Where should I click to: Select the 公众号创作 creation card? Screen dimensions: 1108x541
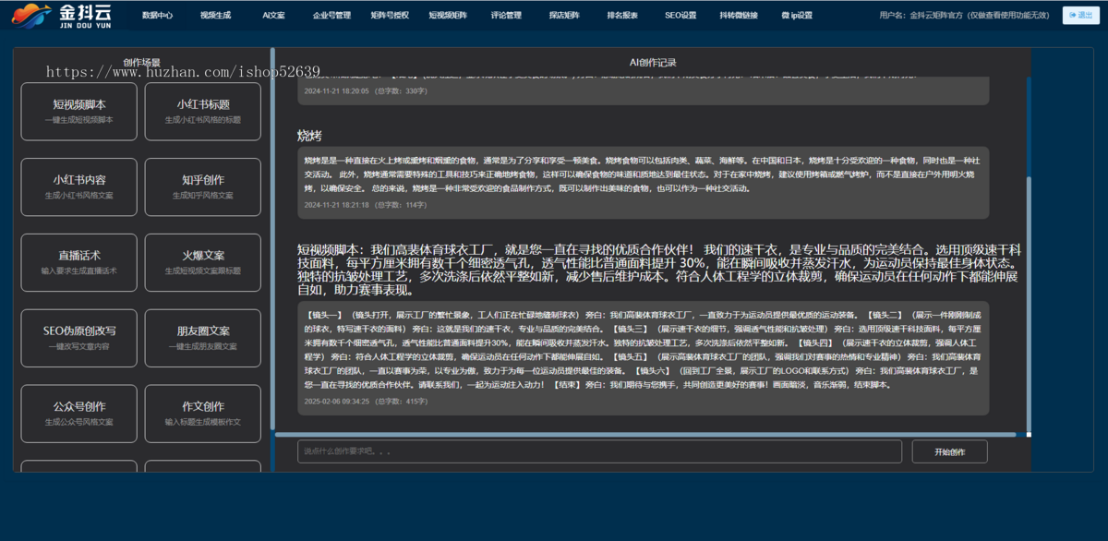coord(78,414)
